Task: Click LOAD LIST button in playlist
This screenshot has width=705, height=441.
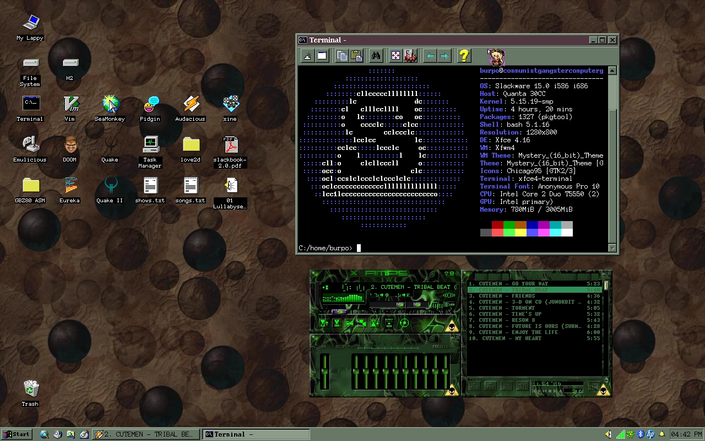Action: click(x=593, y=386)
